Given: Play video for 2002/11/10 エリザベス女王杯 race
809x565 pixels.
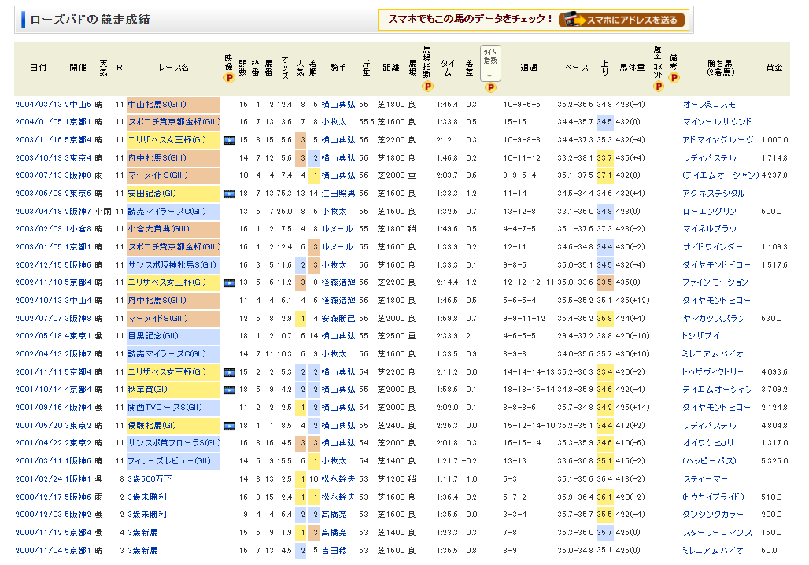Looking at the screenshot, I should (229, 283).
